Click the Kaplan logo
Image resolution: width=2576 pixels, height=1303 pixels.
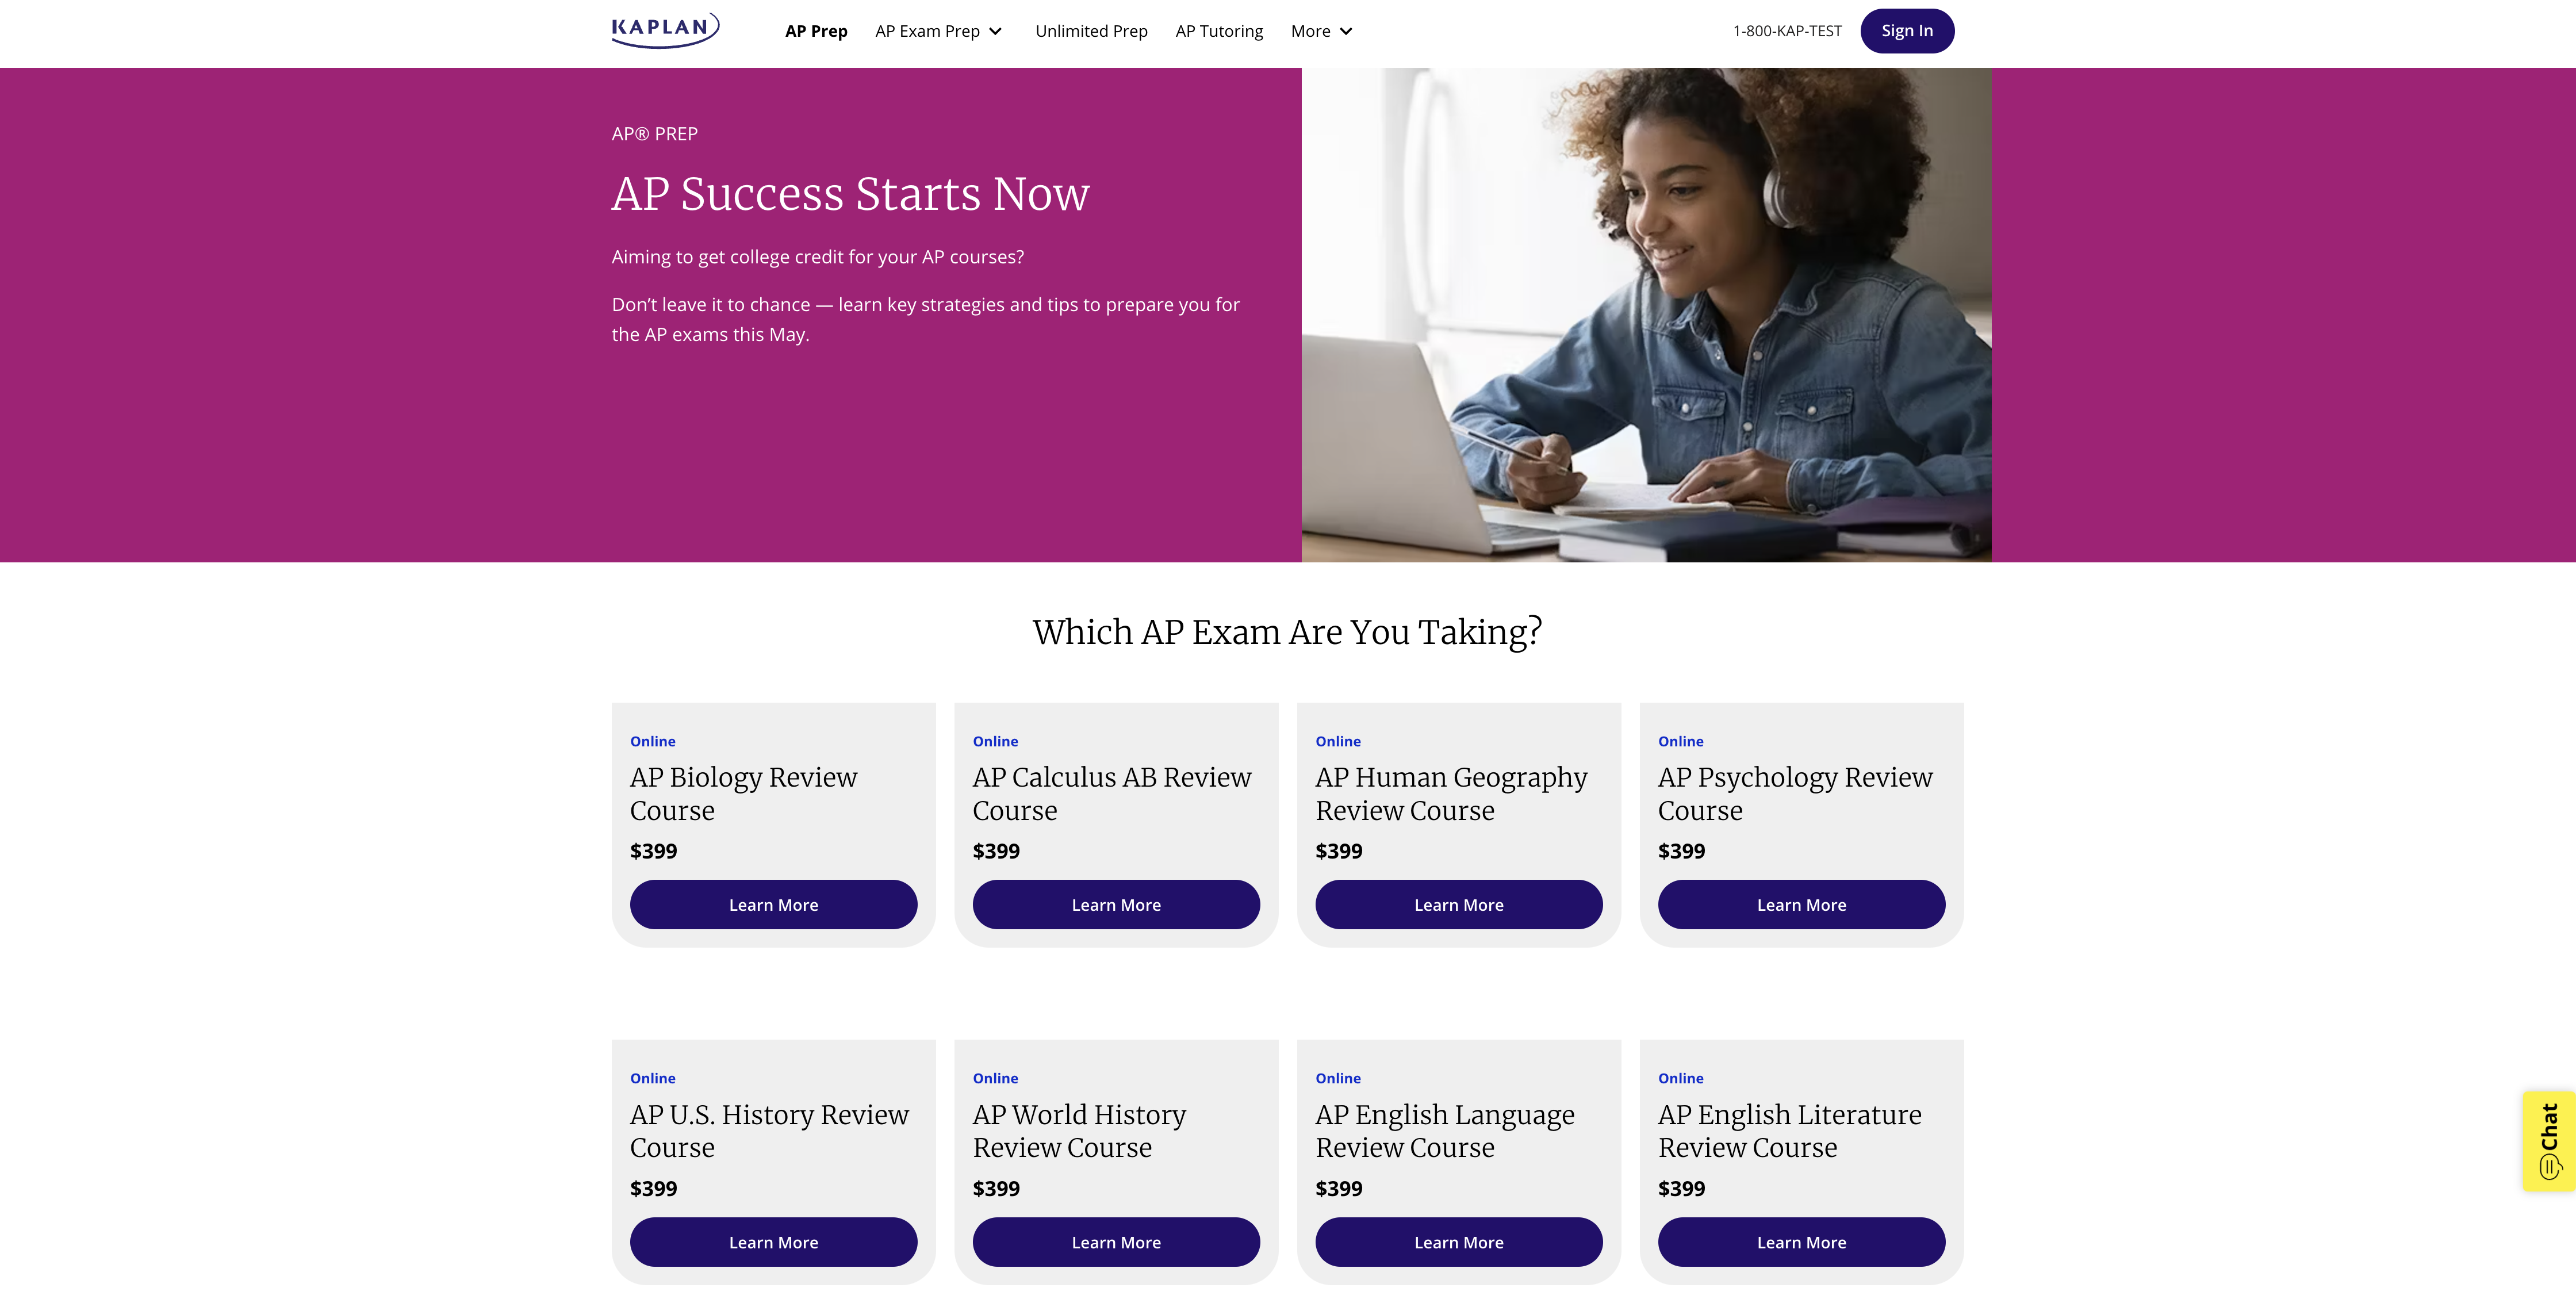(665, 30)
